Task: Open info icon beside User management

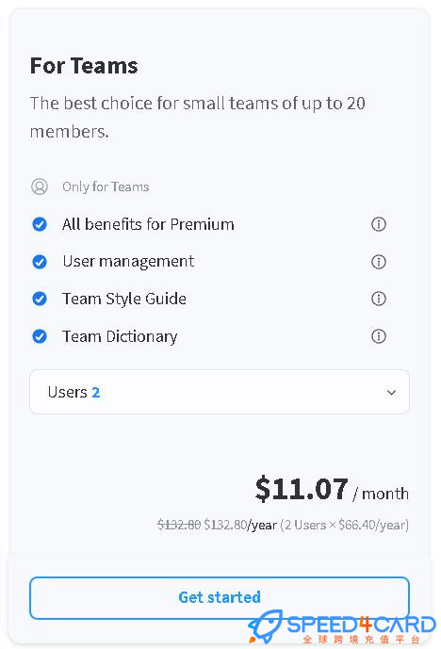Action: point(379,262)
